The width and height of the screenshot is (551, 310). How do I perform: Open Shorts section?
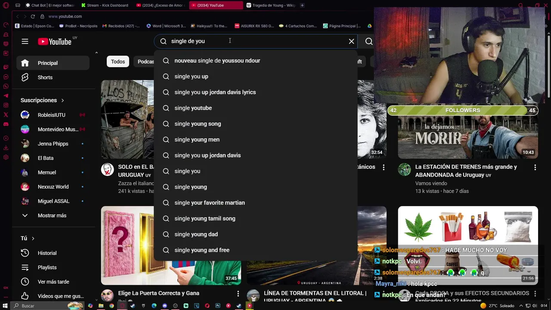[53, 77]
